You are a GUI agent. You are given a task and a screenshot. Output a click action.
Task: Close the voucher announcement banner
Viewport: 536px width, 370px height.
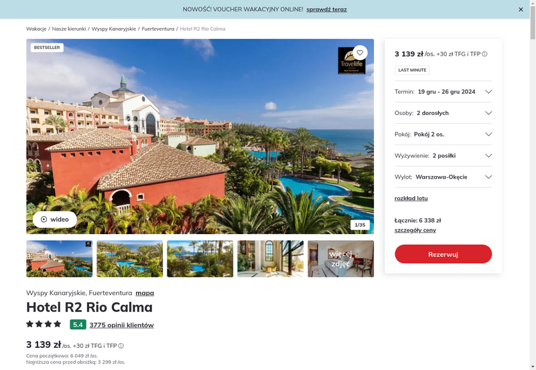[x=521, y=9]
